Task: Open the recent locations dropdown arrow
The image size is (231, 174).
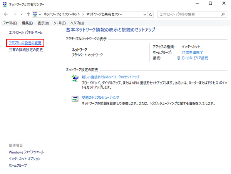Action: [x=21, y=14]
